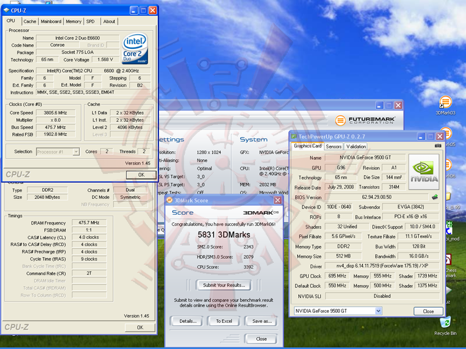This screenshot has height=349, width=466.
Task: Click the Shader 1739 MHz clock value
Action: coord(427,276)
